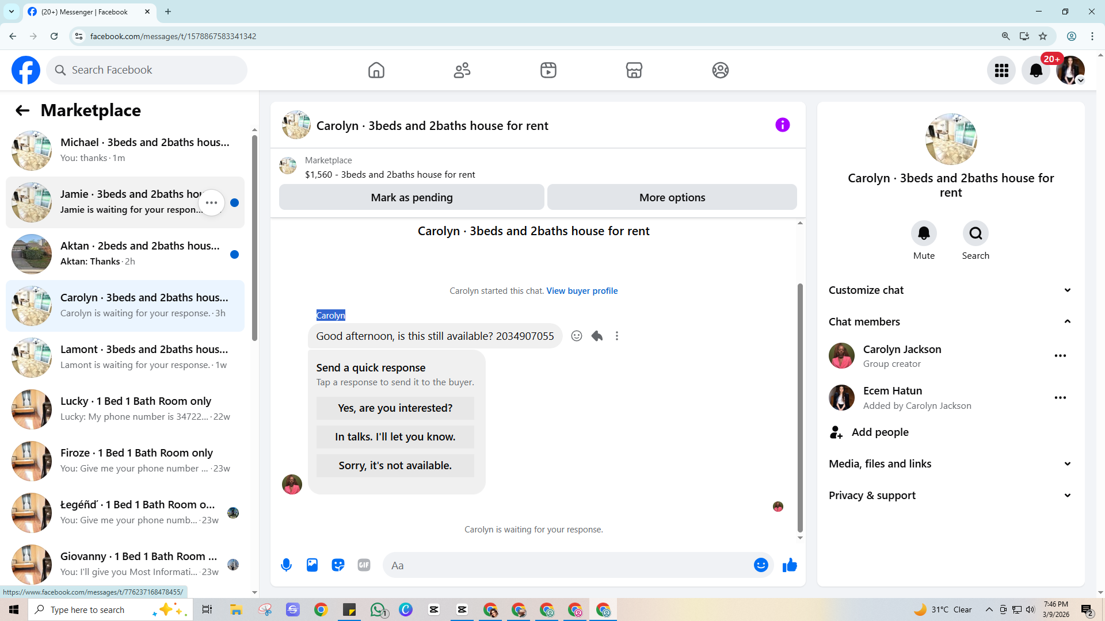Open emoji picker in message box
Viewport: 1105px width, 621px height.
point(761,565)
